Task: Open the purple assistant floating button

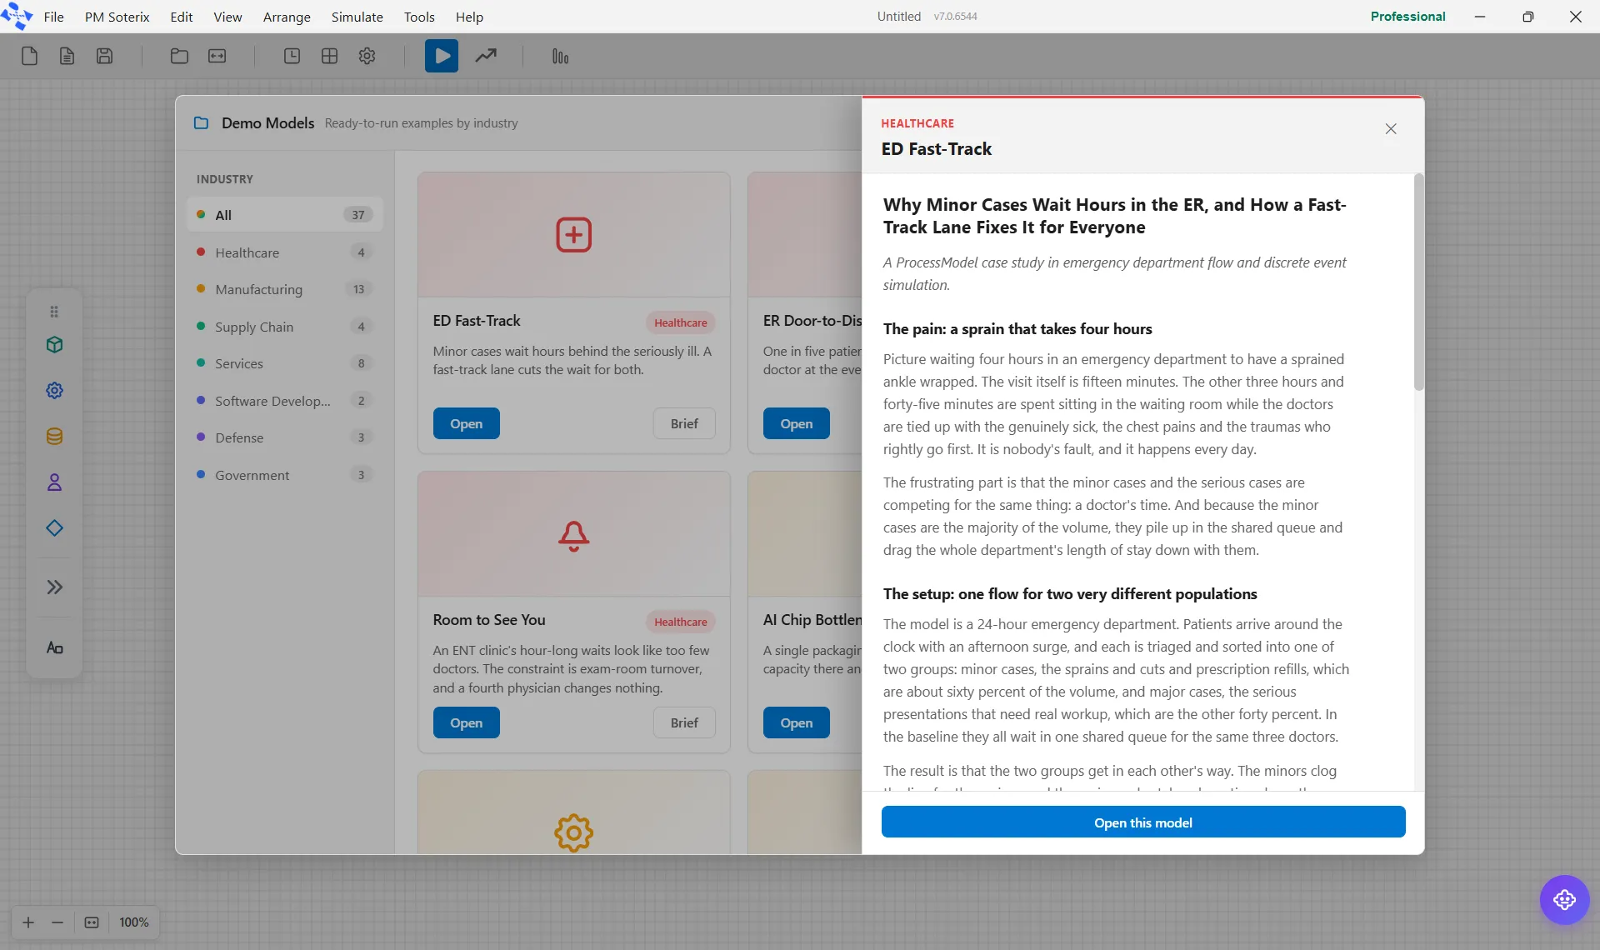Action: [1564, 900]
